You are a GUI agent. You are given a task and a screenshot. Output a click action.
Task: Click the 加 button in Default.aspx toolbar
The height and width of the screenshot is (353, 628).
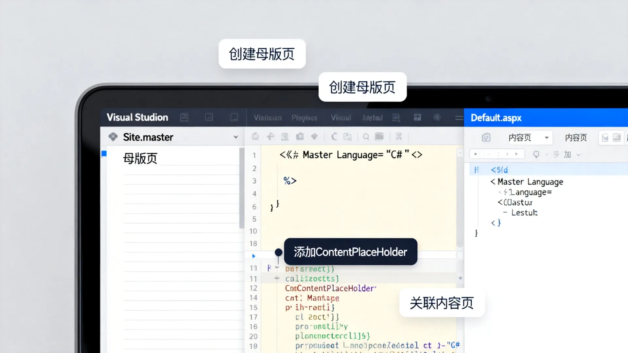pyautogui.click(x=567, y=154)
